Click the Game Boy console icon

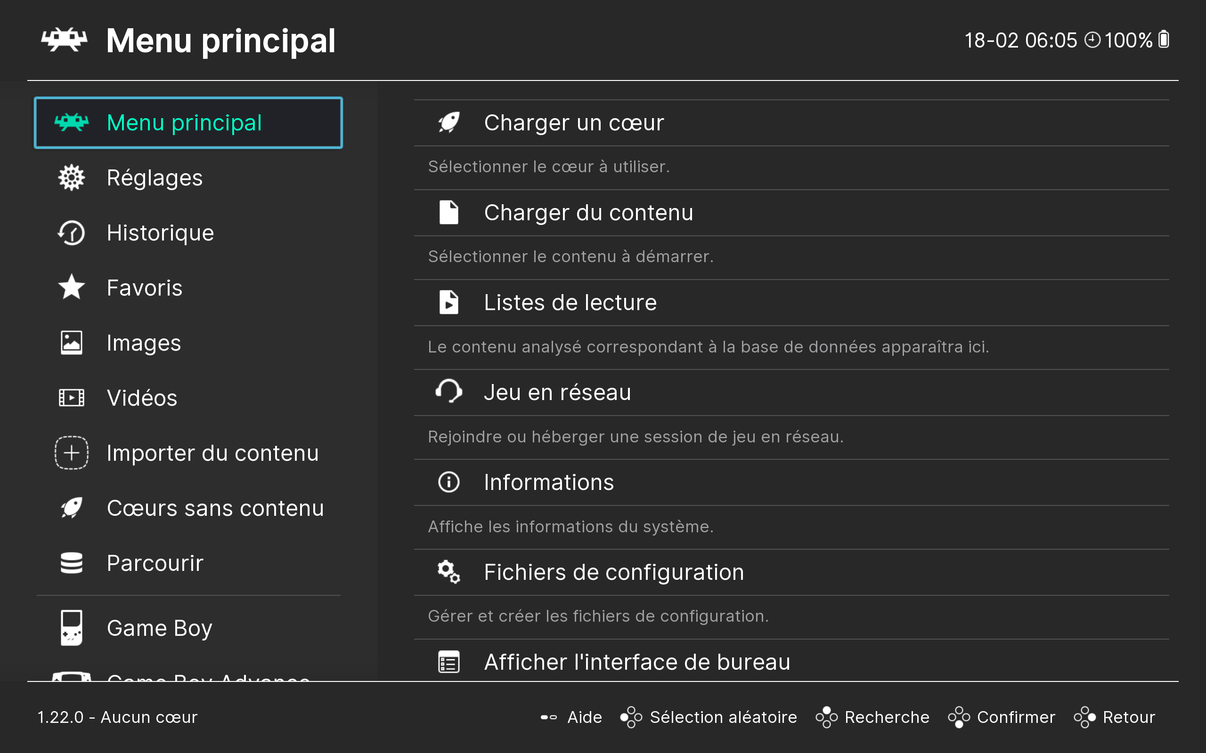pyautogui.click(x=71, y=627)
